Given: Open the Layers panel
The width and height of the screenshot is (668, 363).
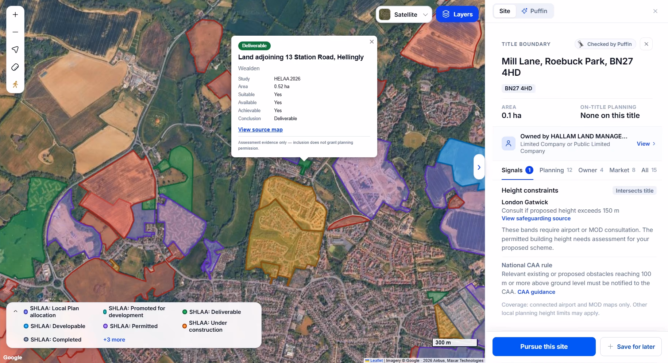Looking at the screenshot, I should click(x=457, y=14).
